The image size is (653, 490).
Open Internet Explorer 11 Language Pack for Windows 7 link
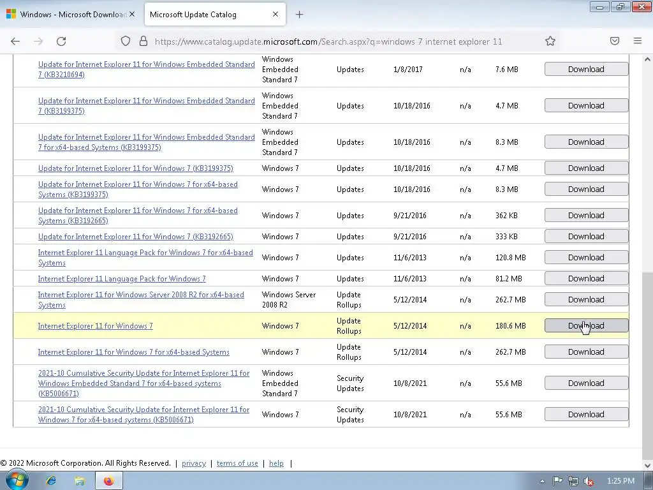click(x=122, y=279)
